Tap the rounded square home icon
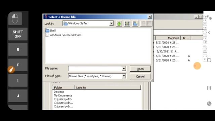The image size is (215, 121). click(x=209, y=60)
